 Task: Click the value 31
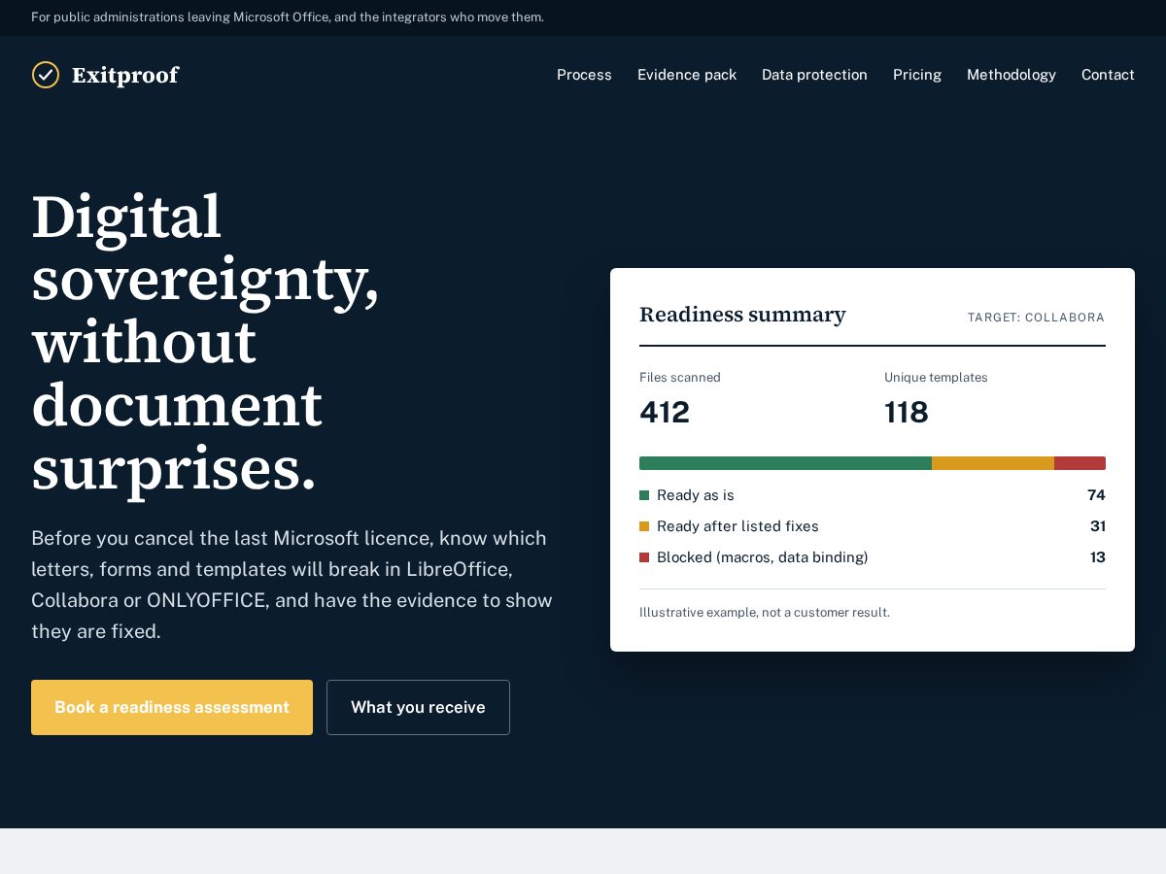pos(1098,526)
